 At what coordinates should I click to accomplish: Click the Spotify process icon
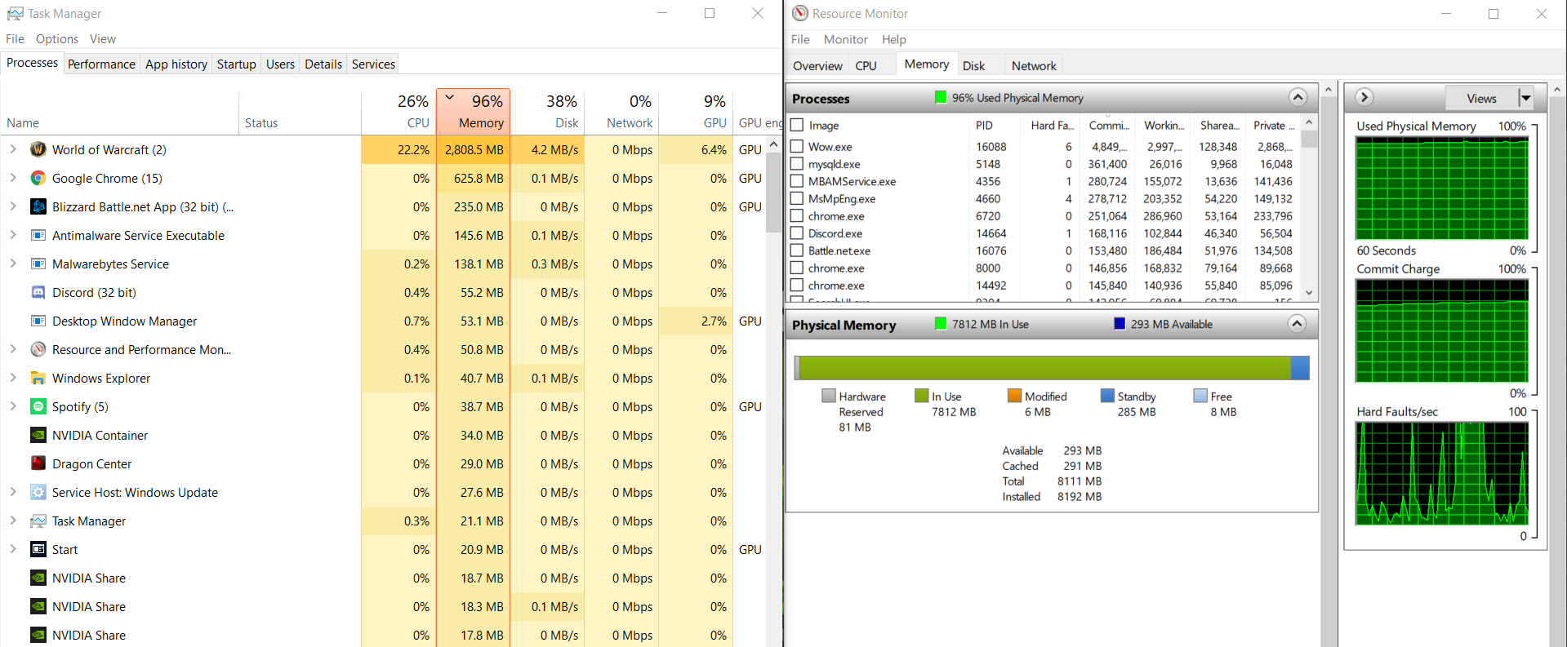[38, 406]
